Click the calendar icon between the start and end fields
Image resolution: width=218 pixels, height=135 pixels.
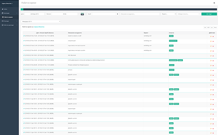(x=82, y=14)
